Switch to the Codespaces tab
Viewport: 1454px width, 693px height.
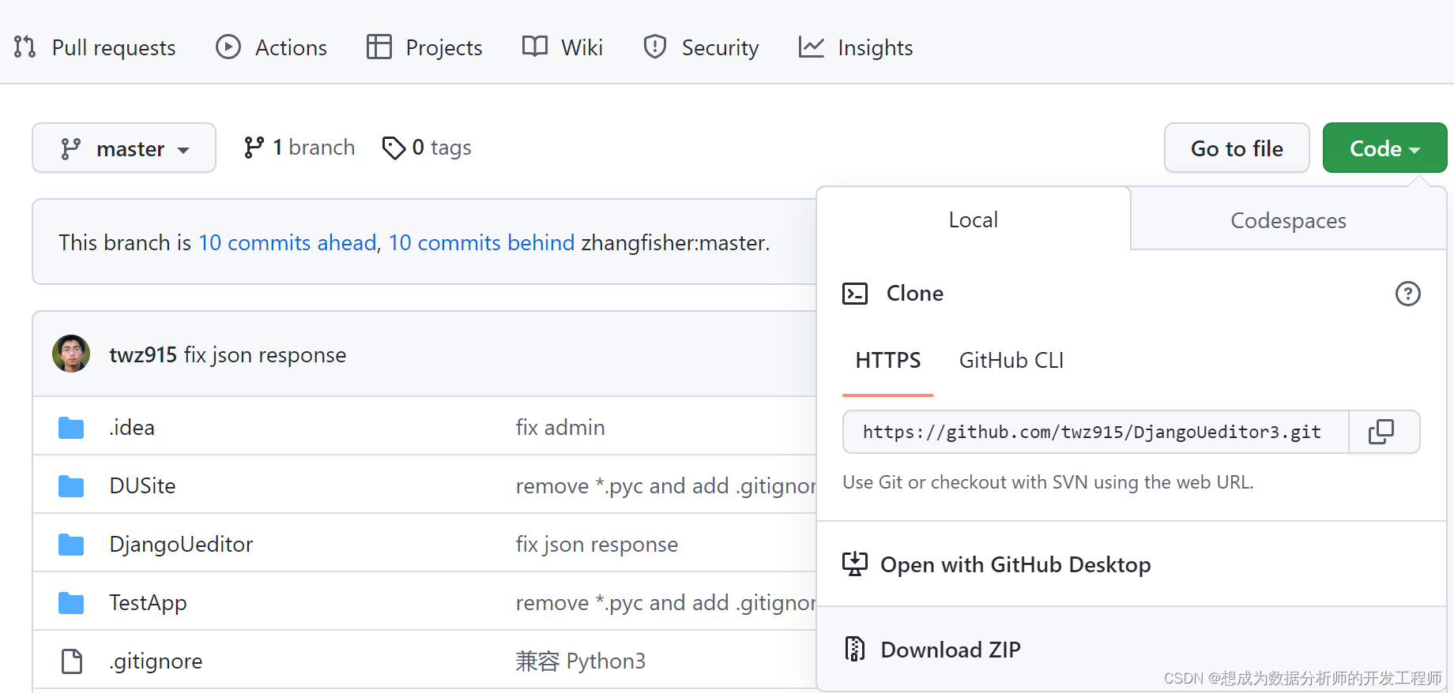(1288, 220)
